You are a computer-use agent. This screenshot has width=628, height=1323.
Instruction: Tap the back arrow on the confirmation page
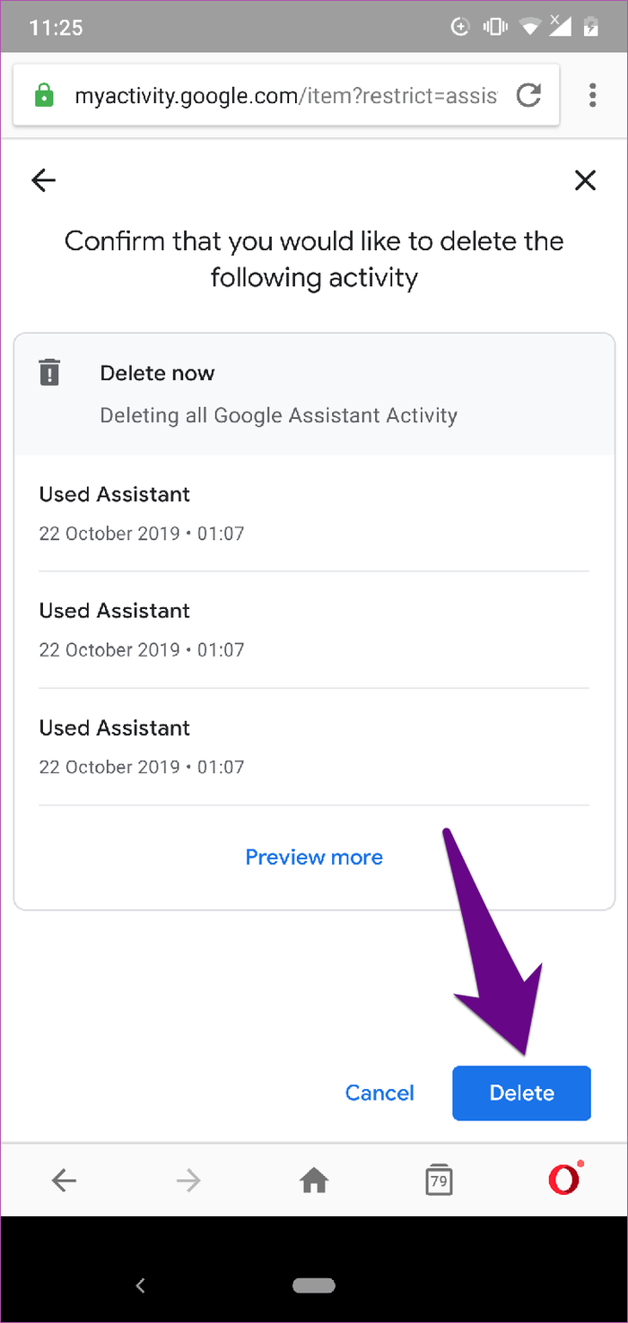43,180
